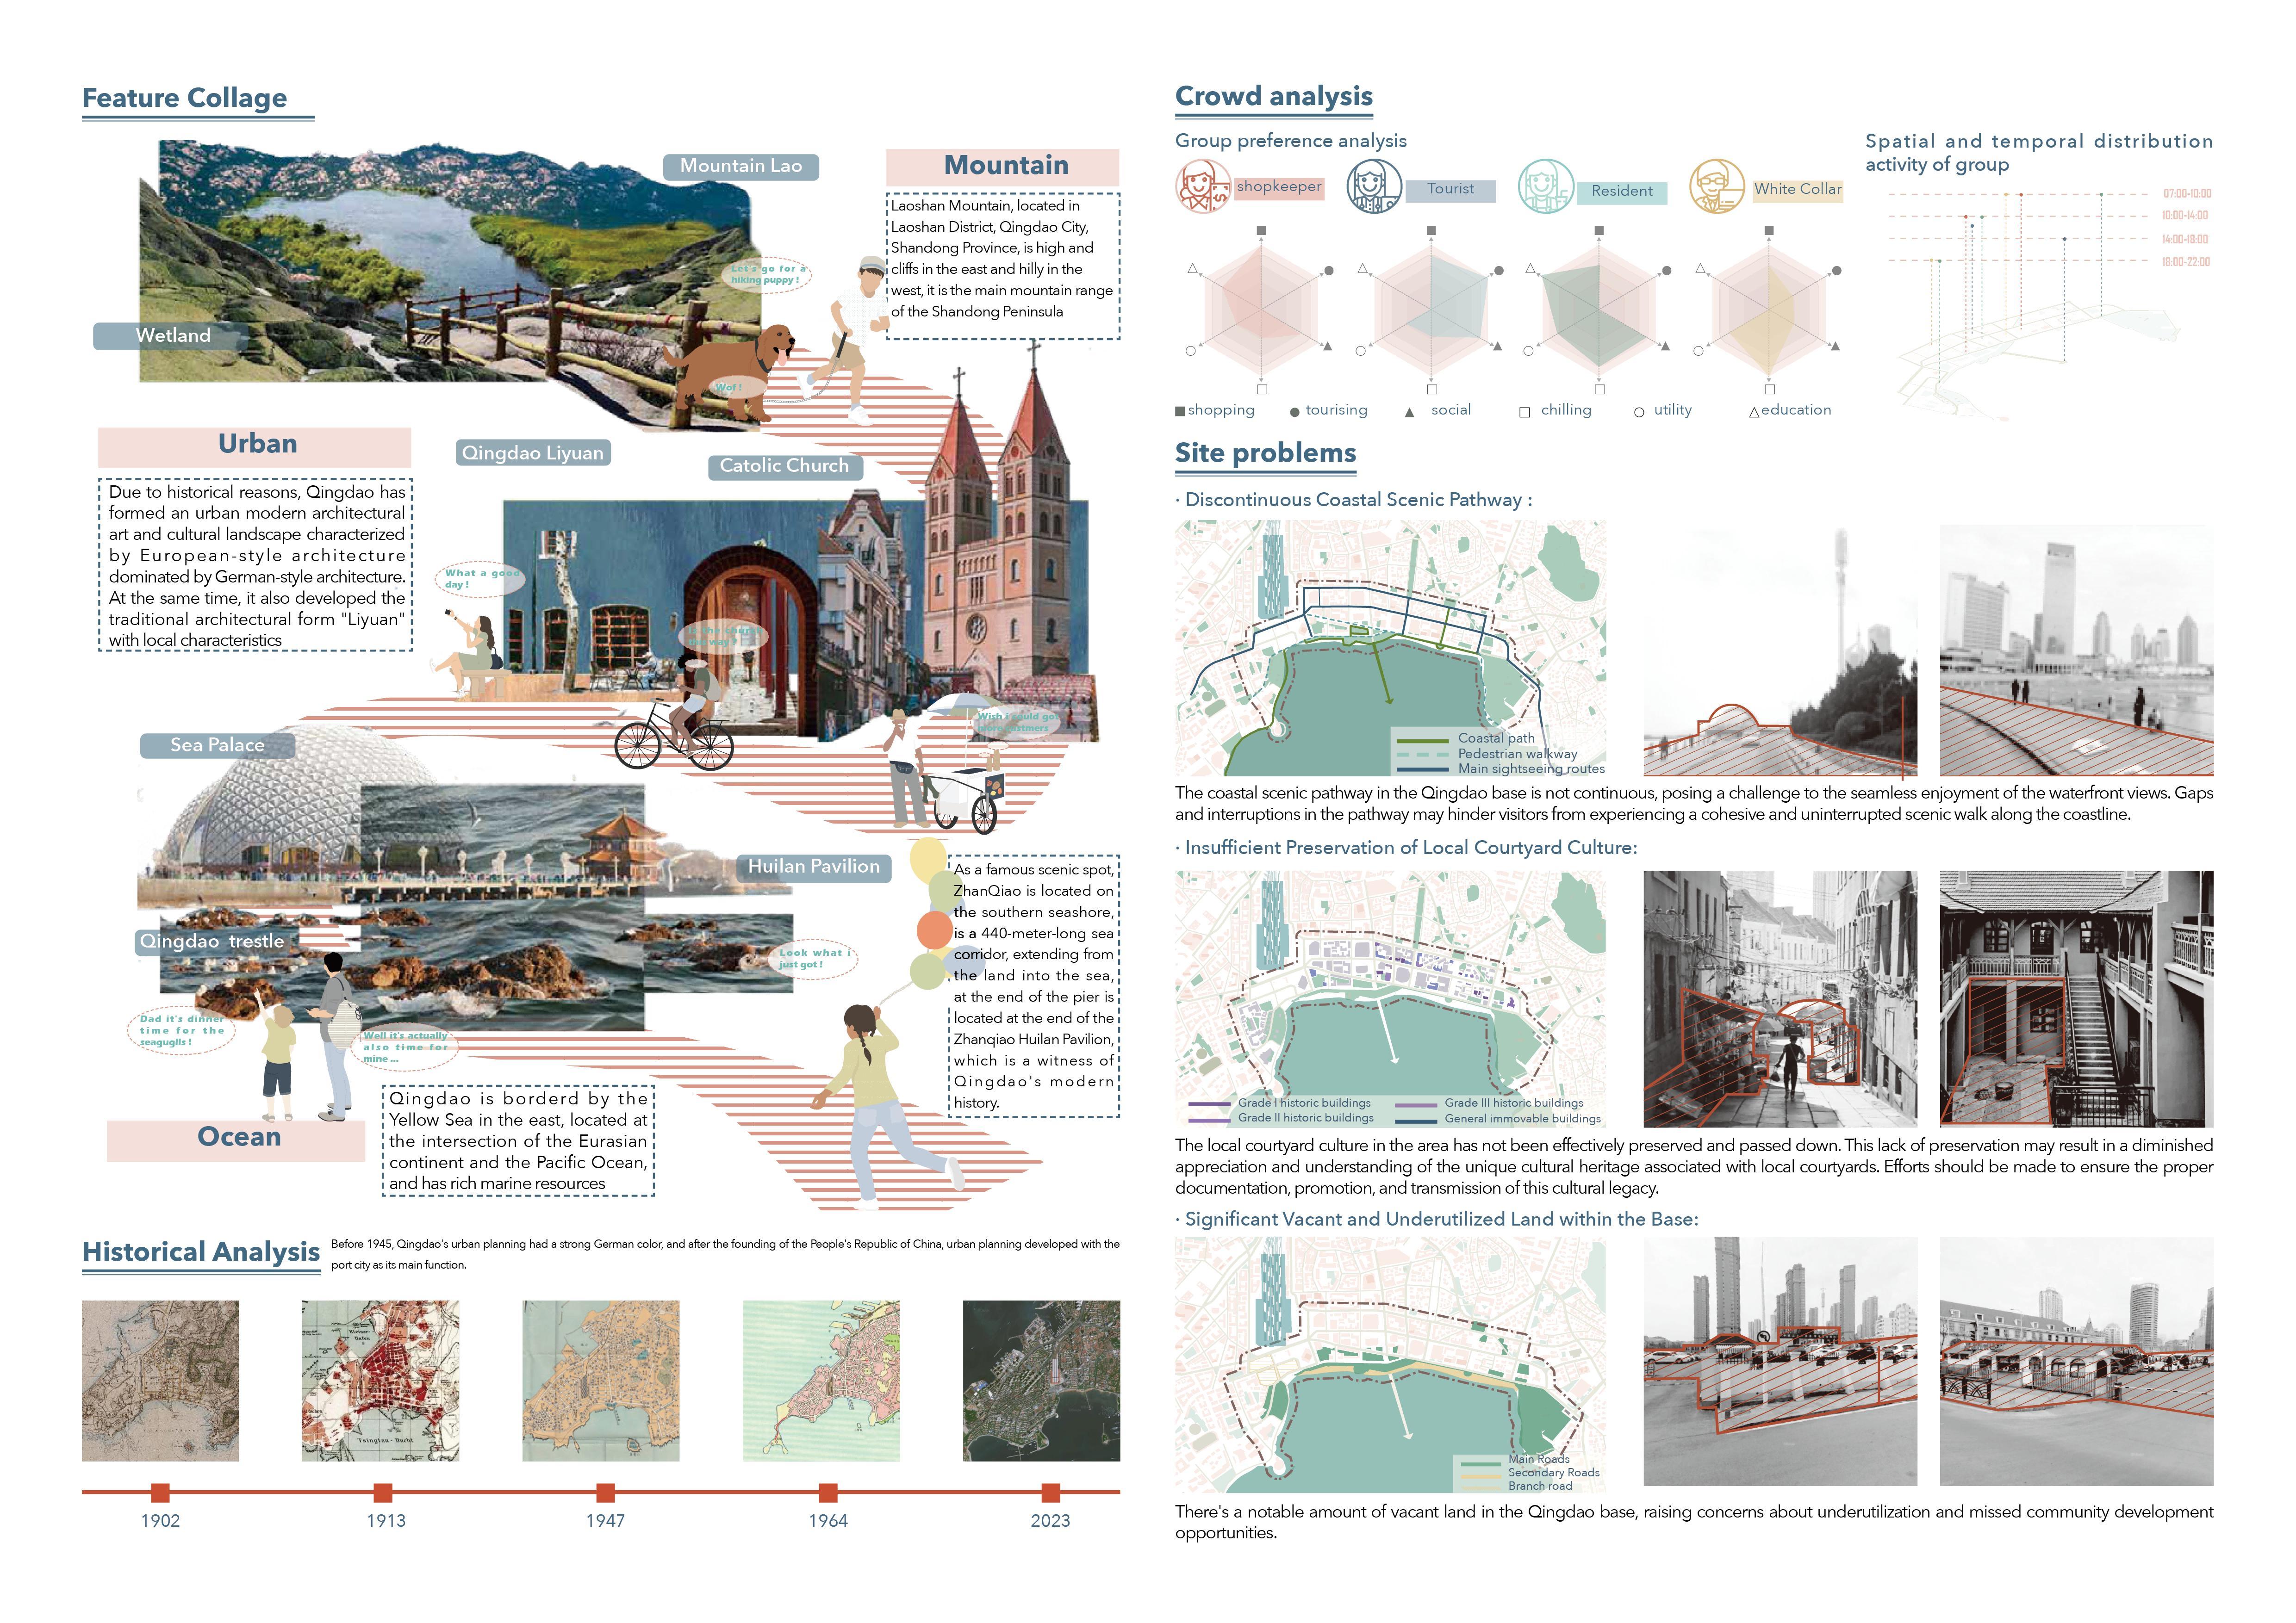This screenshot has width=2296, height=1623.
Task: Click the filled circle tourising legend symbol
Action: click(1295, 412)
